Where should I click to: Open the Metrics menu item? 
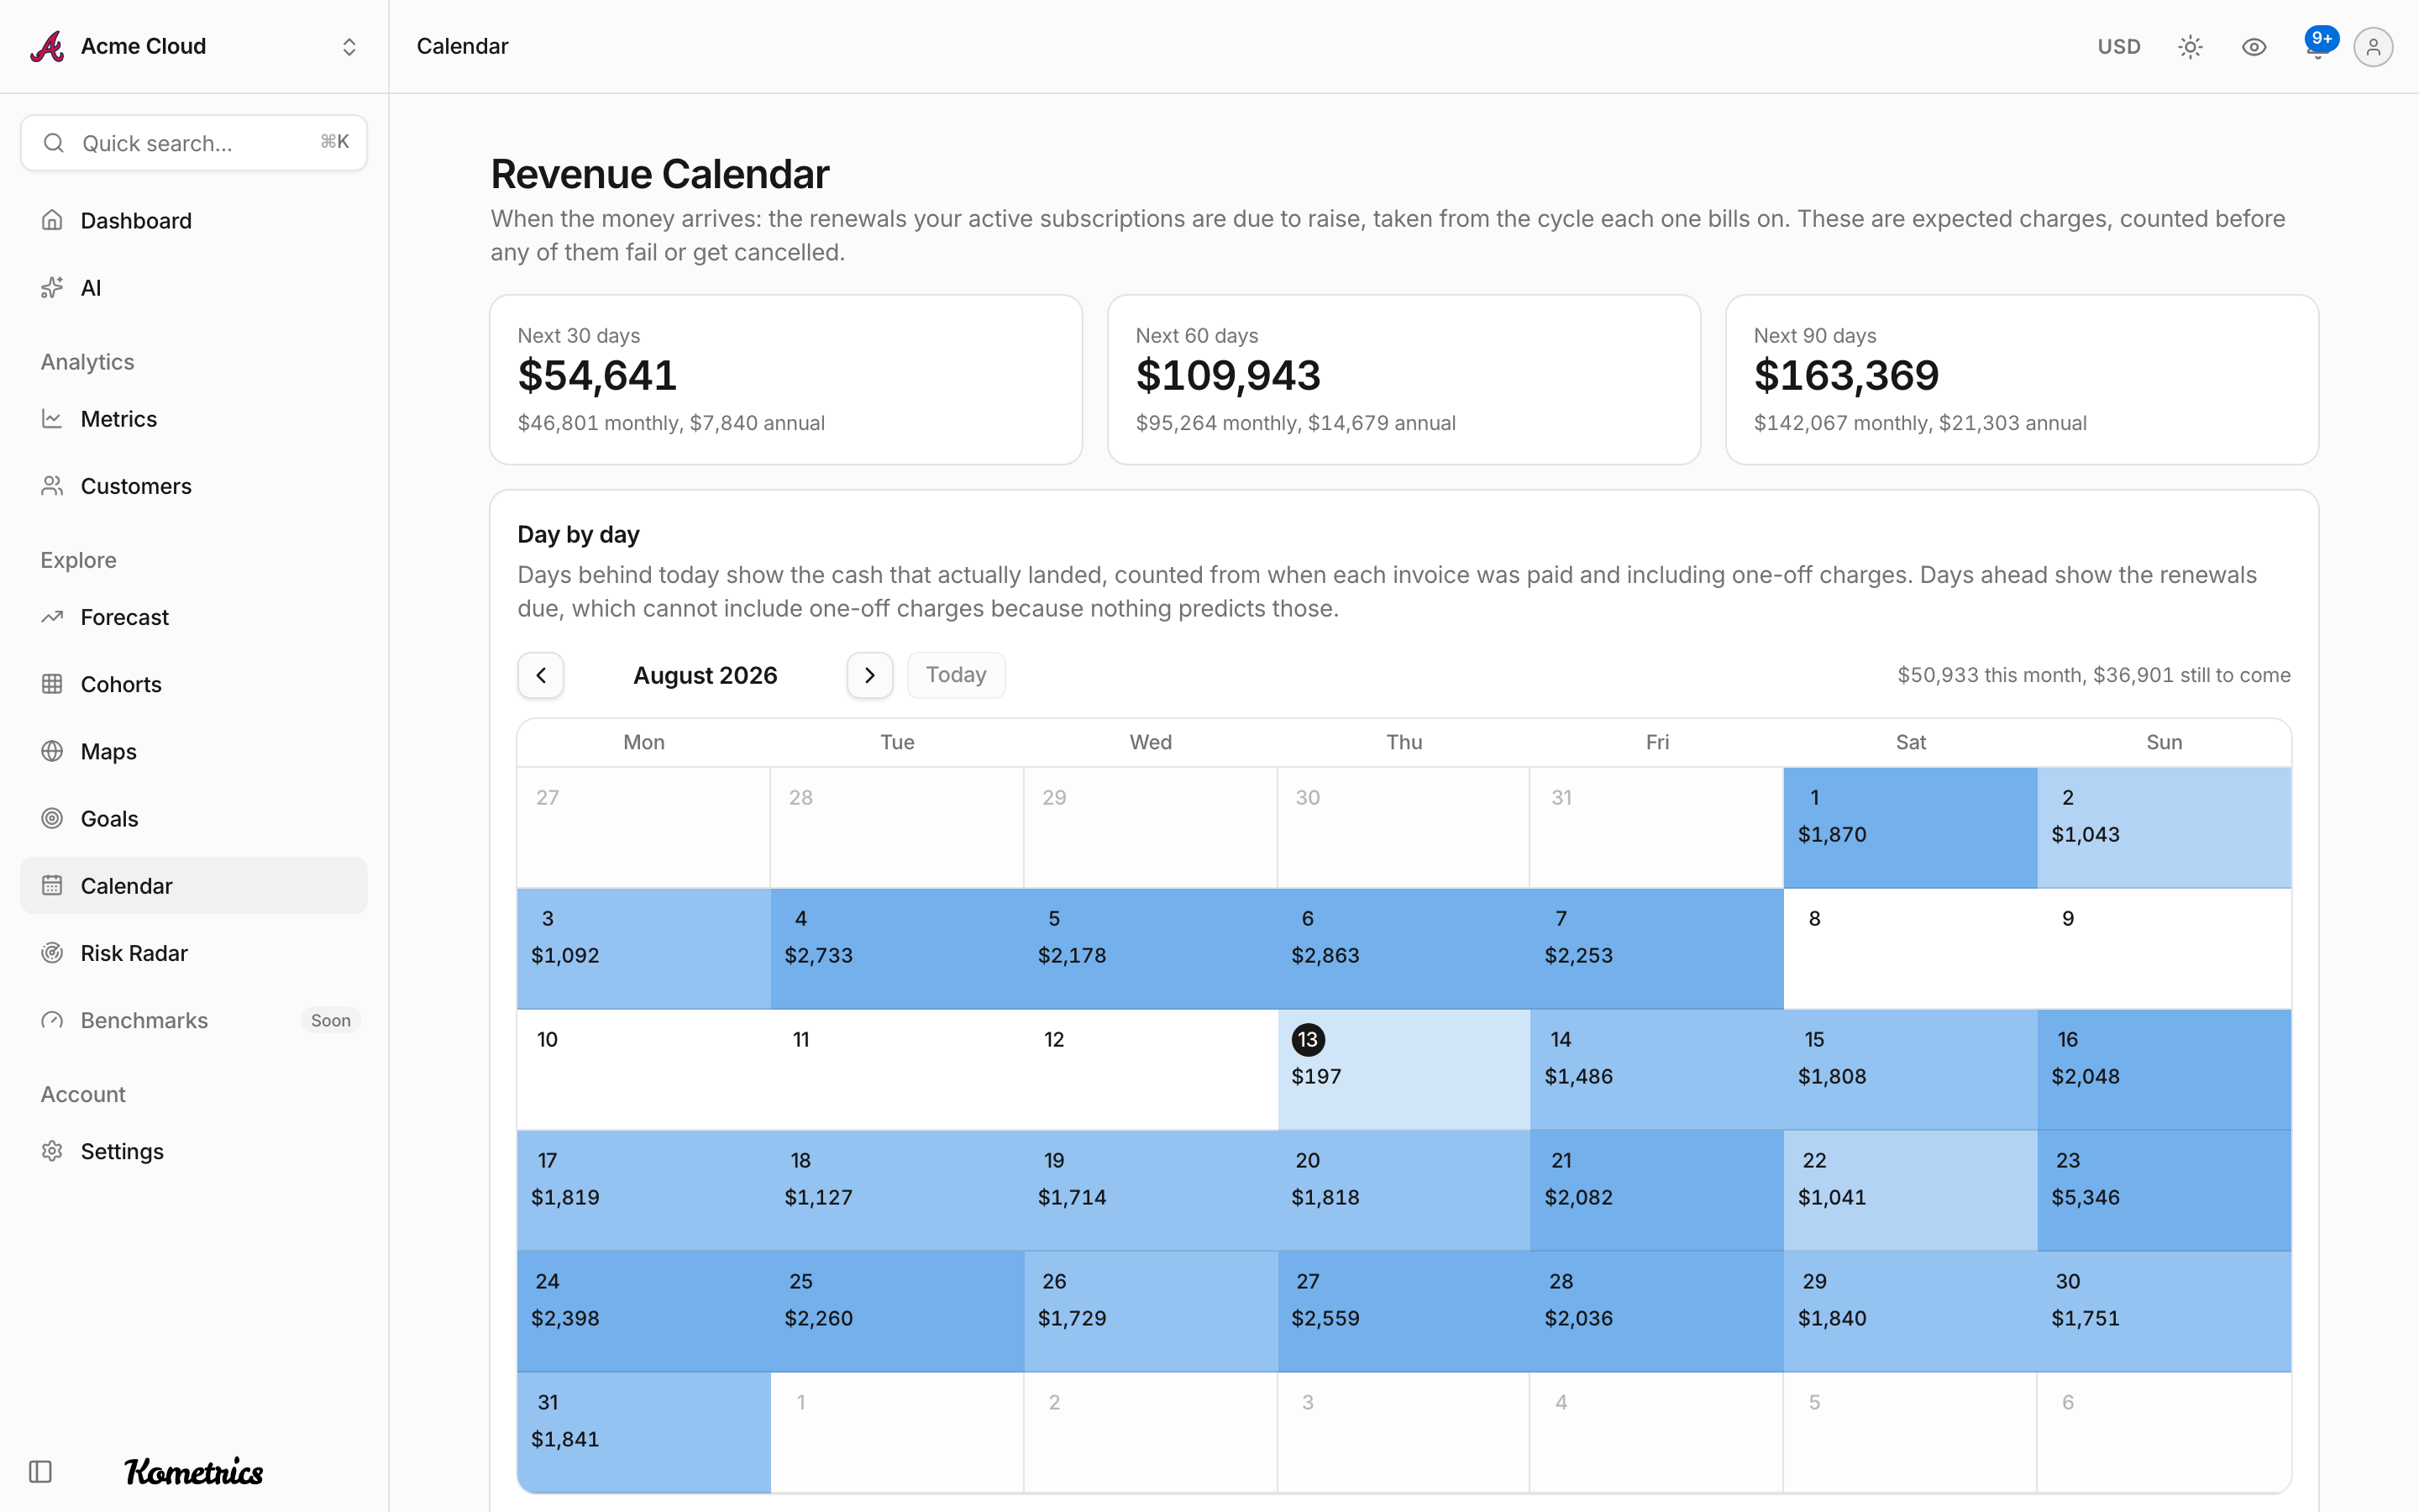194,419
